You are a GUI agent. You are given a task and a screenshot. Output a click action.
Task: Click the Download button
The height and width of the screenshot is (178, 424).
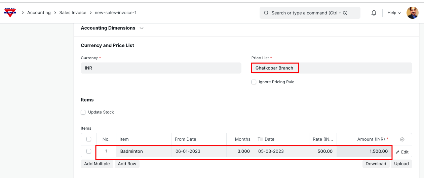[376, 164]
